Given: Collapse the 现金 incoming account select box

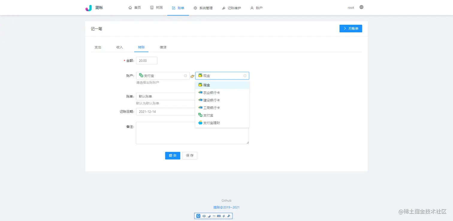Looking at the screenshot, I should click(222, 76).
